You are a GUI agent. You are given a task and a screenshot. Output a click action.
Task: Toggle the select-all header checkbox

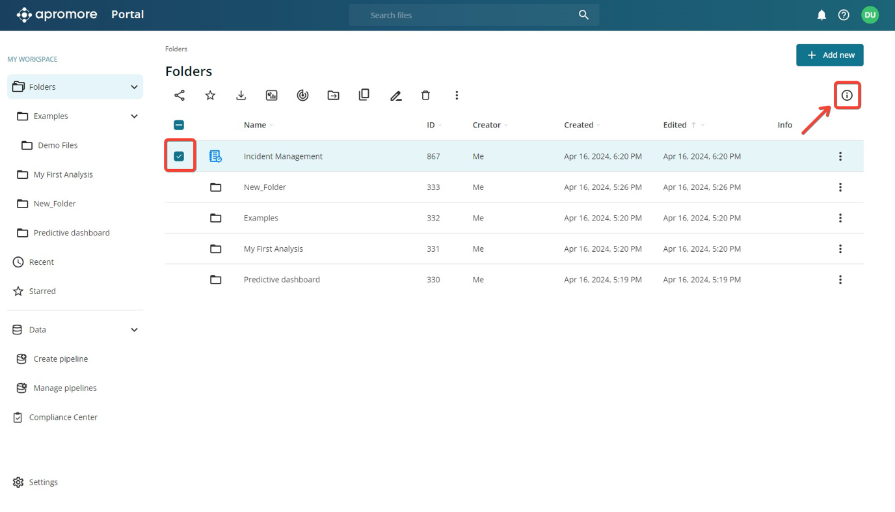tap(179, 125)
